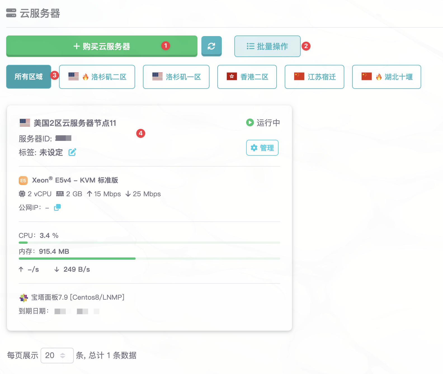This screenshot has width=443, height=374.
Task: Filter by 湖北十堰 region
Action: (387, 77)
